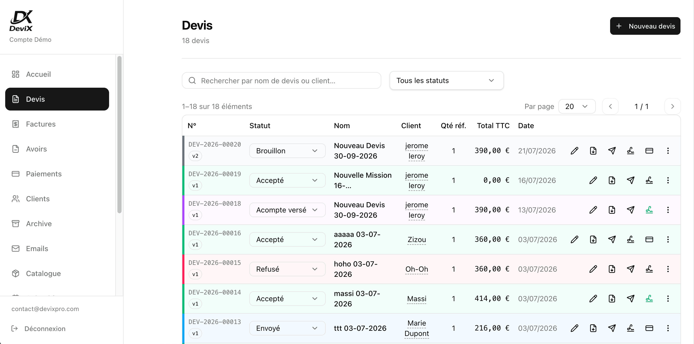694x344 pixels.
Task: Edit quote DEV-2026-00019 with the pencil
Action: pyautogui.click(x=593, y=180)
